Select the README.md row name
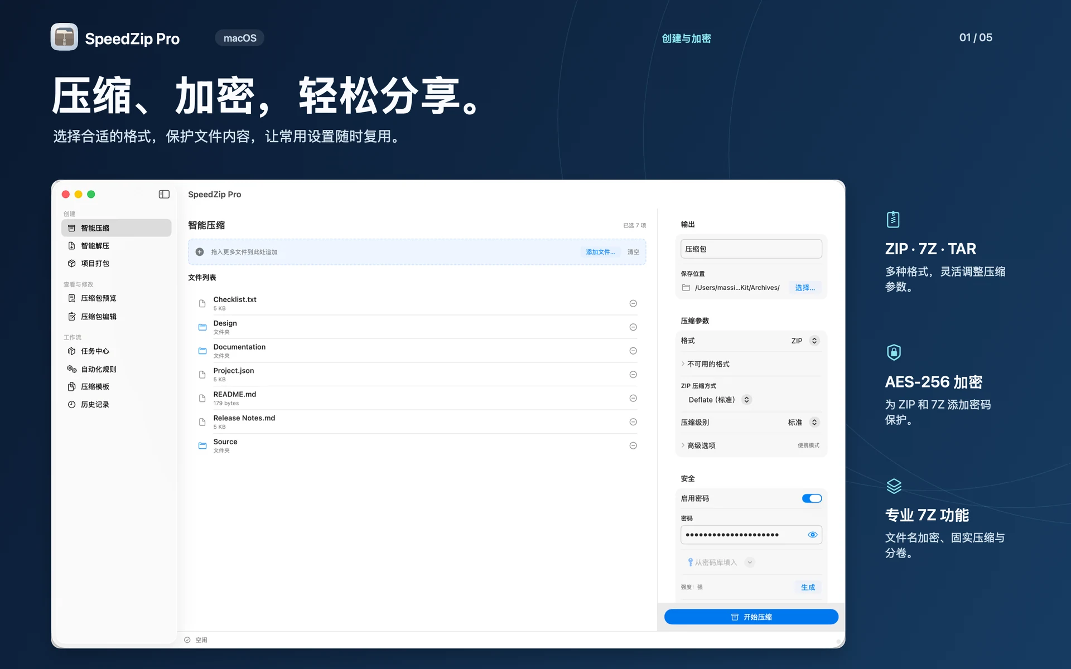 235,394
